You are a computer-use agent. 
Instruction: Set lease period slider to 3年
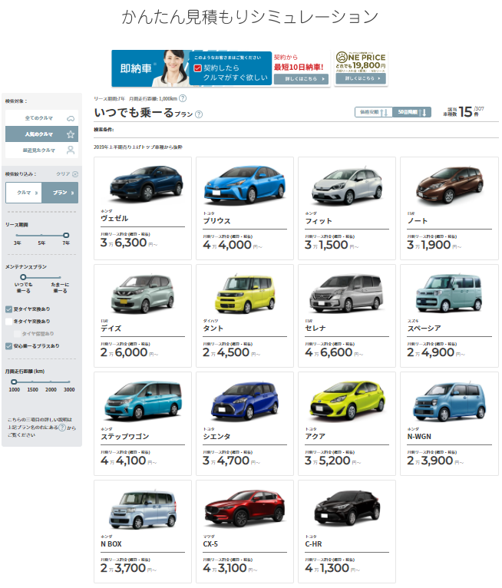click(x=17, y=235)
